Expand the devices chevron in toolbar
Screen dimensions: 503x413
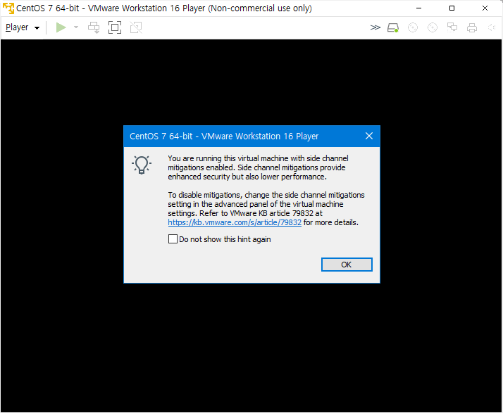coord(375,27)
